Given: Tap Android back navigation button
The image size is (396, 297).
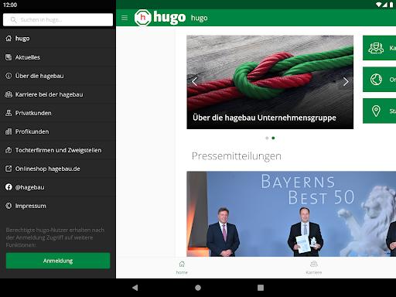Looking at the screenshot, I should [135, 288].
